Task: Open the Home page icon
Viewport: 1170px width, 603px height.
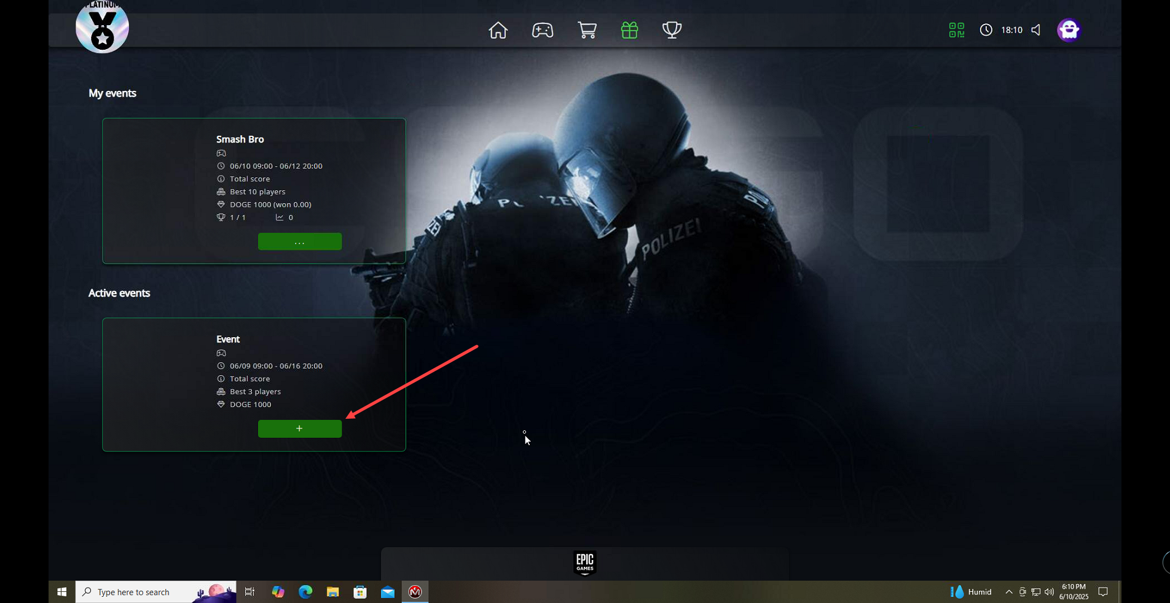Action: [x=498, y=30]
